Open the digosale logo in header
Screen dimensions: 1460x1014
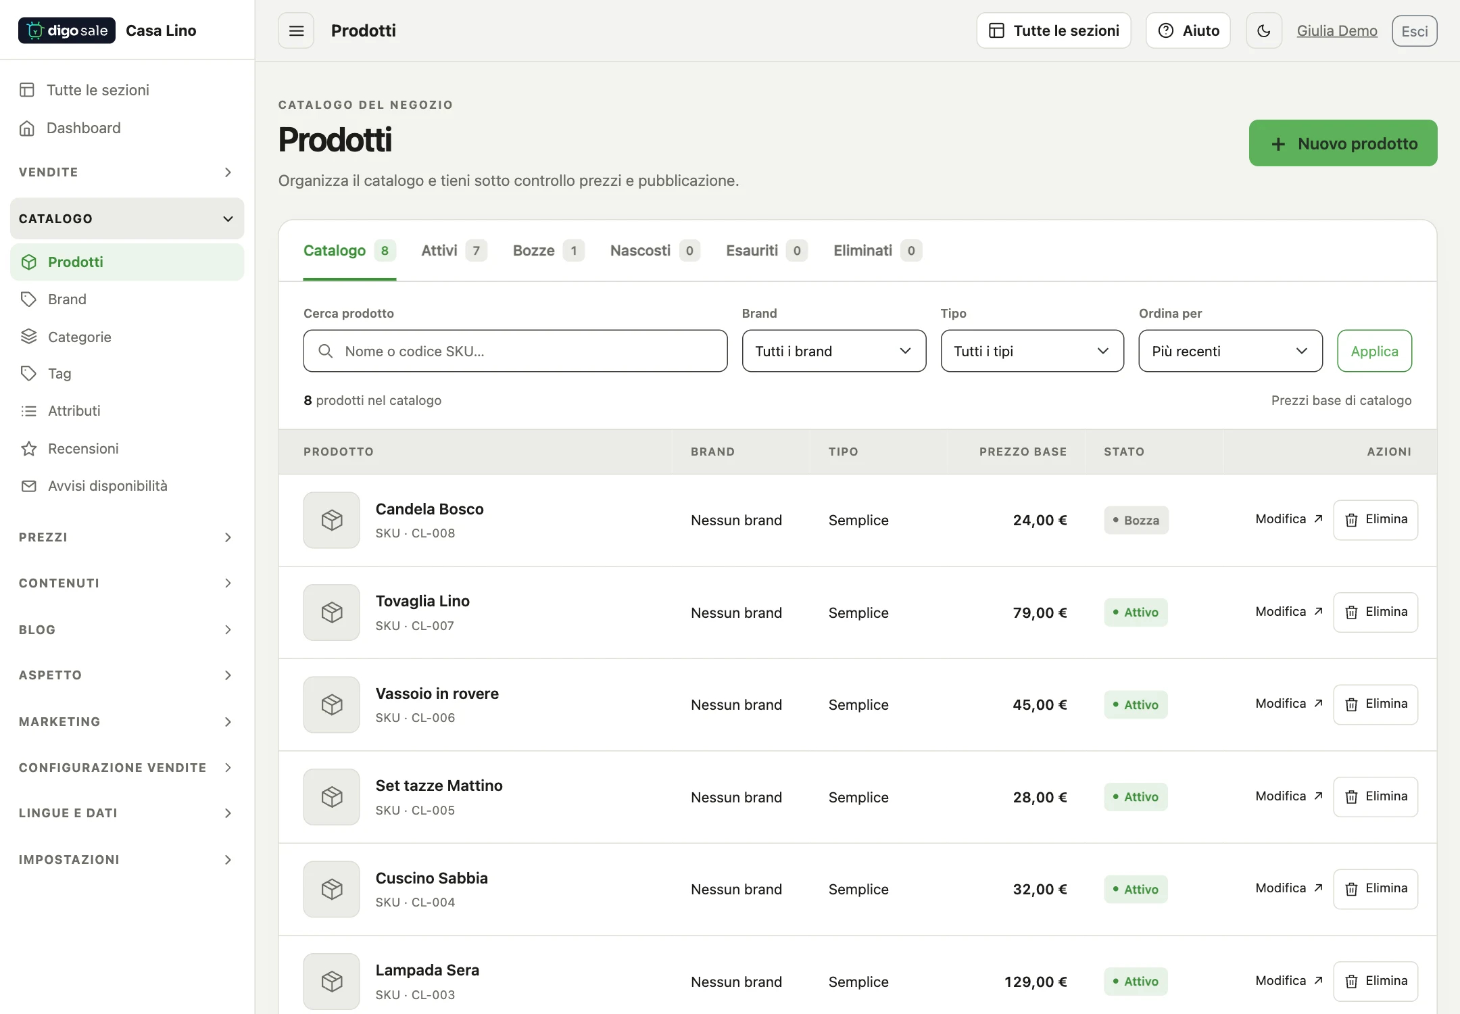point(66,30)
